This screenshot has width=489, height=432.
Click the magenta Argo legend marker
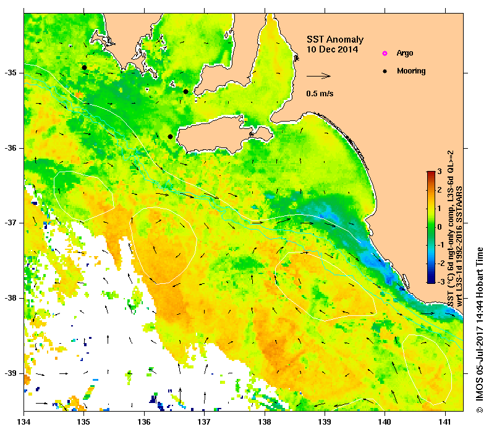(385, 53)
